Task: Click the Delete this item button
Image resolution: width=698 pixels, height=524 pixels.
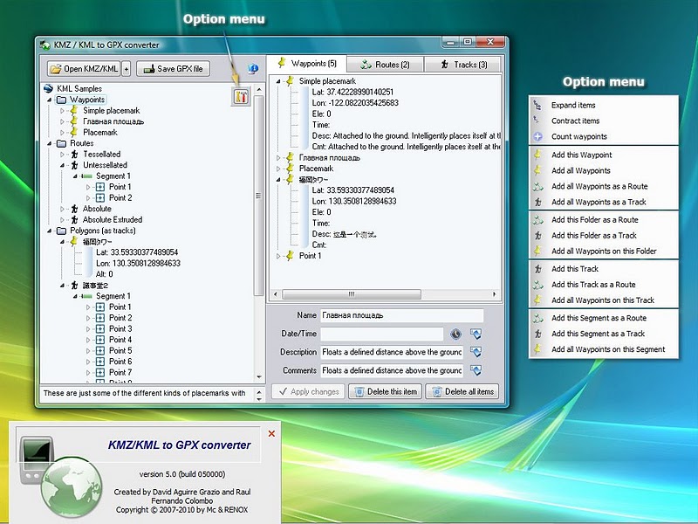Action: tap(385, 391)
